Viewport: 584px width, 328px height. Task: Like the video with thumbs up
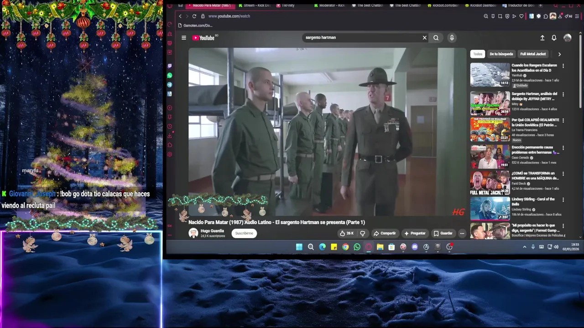point(347,233)
